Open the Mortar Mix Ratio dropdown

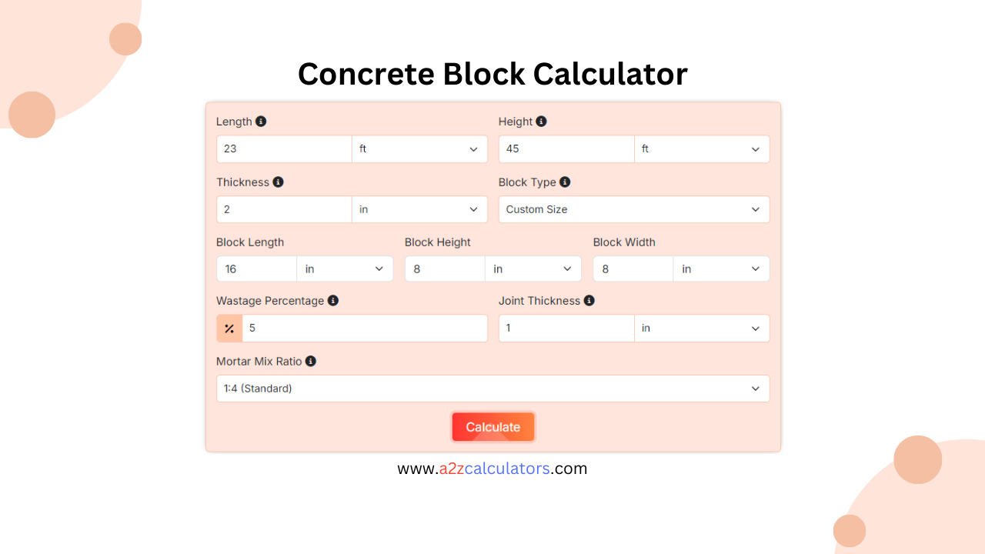tap(492, 389)
